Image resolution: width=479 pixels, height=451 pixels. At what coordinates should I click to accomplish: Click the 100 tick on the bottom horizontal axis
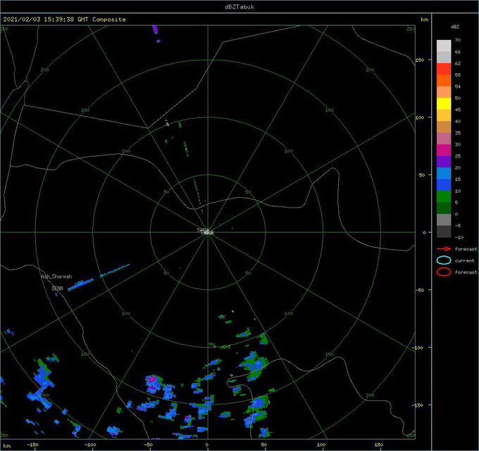coord(321,445)
